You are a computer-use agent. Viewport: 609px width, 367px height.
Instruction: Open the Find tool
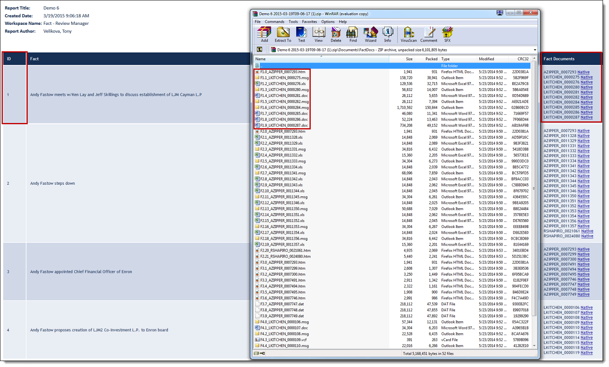pyautogui.click(x=353, y=34)
